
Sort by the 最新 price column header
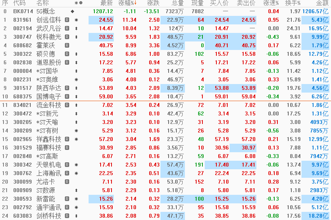[x=106, y=3]
